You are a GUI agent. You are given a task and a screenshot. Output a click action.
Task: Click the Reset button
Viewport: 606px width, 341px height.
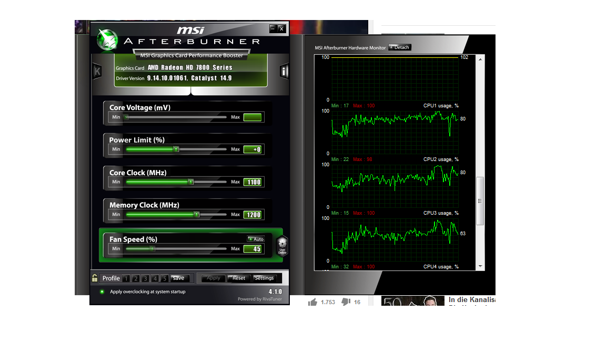[238, 278]
